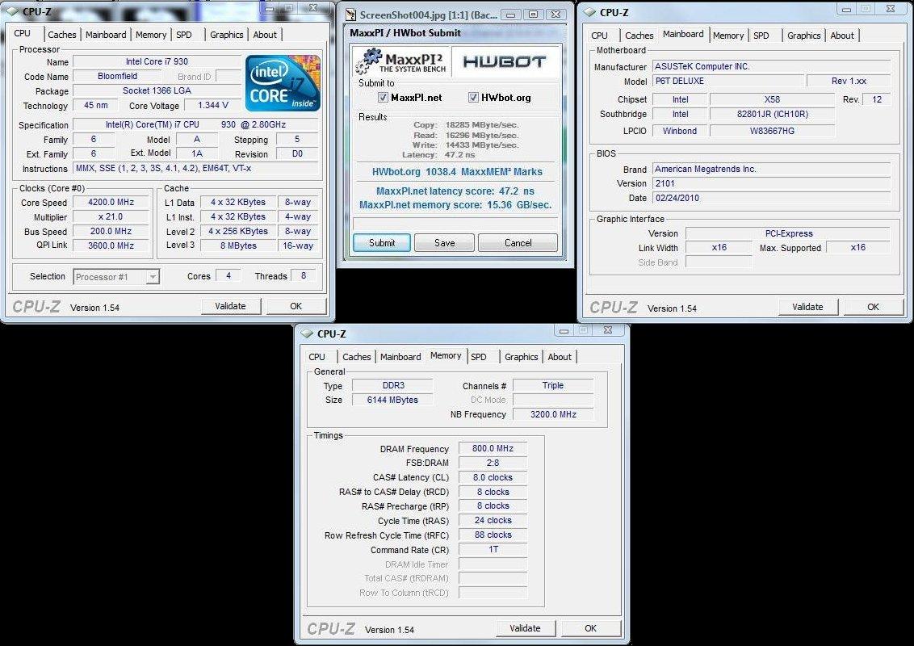914x646 pixels.
Task: Click OK in the Memory window
Action: [590, 628]
